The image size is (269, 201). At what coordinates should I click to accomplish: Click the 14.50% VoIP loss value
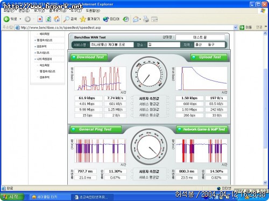217,172
